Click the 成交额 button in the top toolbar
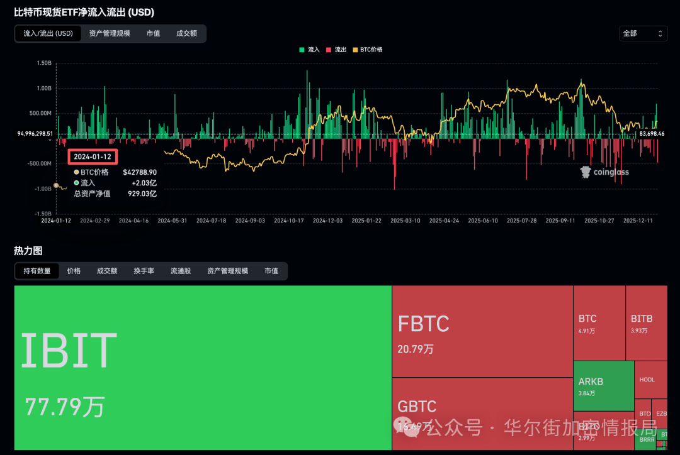Screen dimensions: 680x455 [x=186, y=33]
